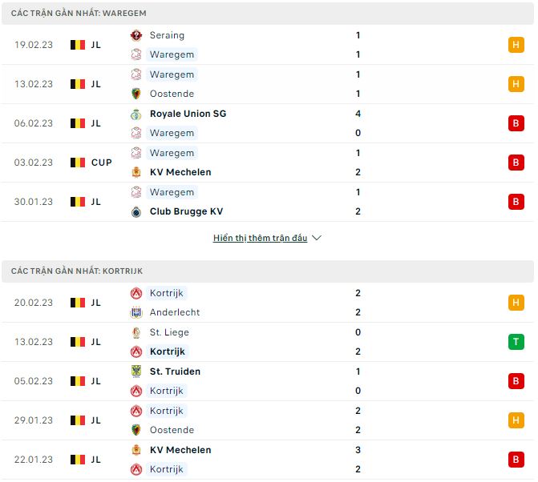Viewport: 538px width, 482px height.
Task: Click the Belgian flag beside the CUP match
Action: coord(78,163)
